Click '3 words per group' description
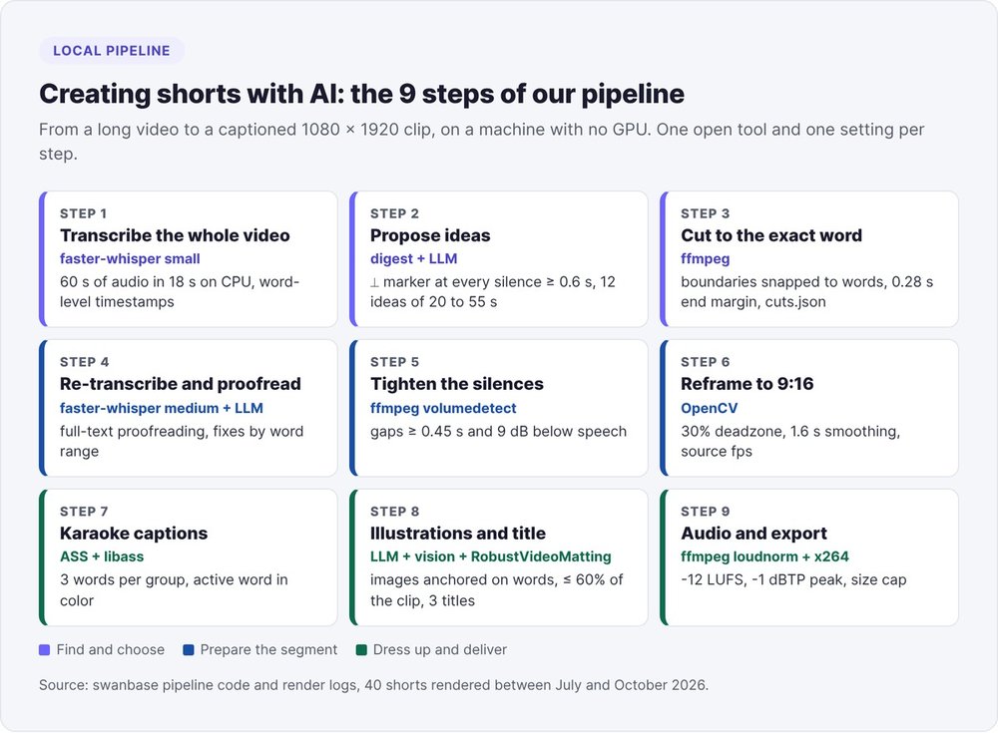This screenshot has height=733, width=998. coord(174,589)
